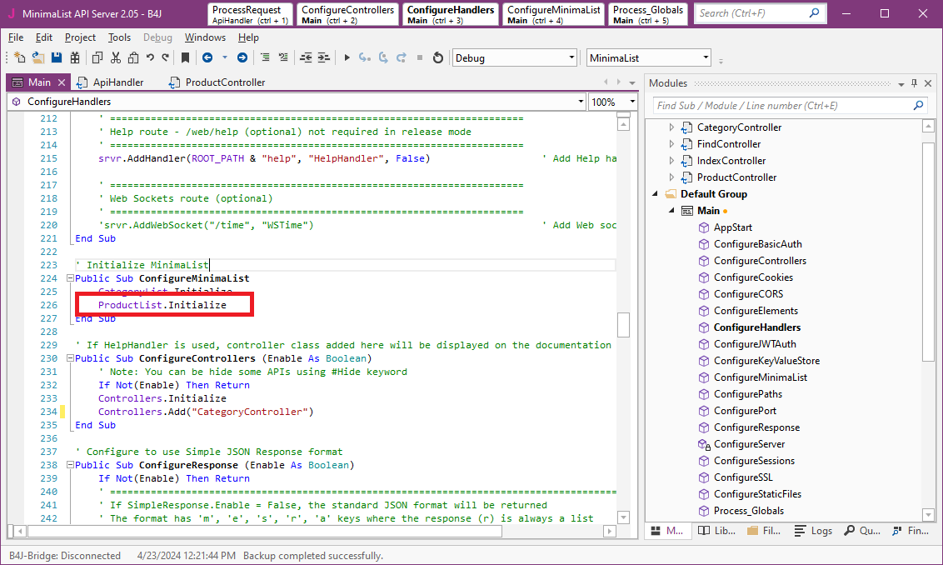Navigate back using the blue left arrow
This screenshot has width=943, height=565.
pos(207,57)
